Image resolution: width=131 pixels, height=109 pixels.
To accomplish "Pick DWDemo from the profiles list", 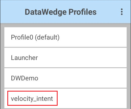I will pos(65,78).
